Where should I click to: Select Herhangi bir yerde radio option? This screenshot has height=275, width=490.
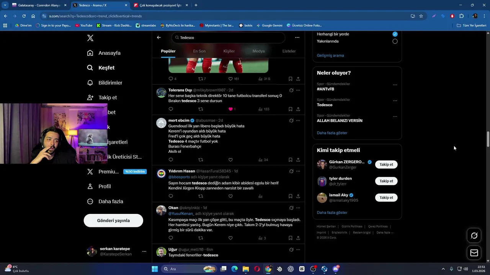coord(395,34)
